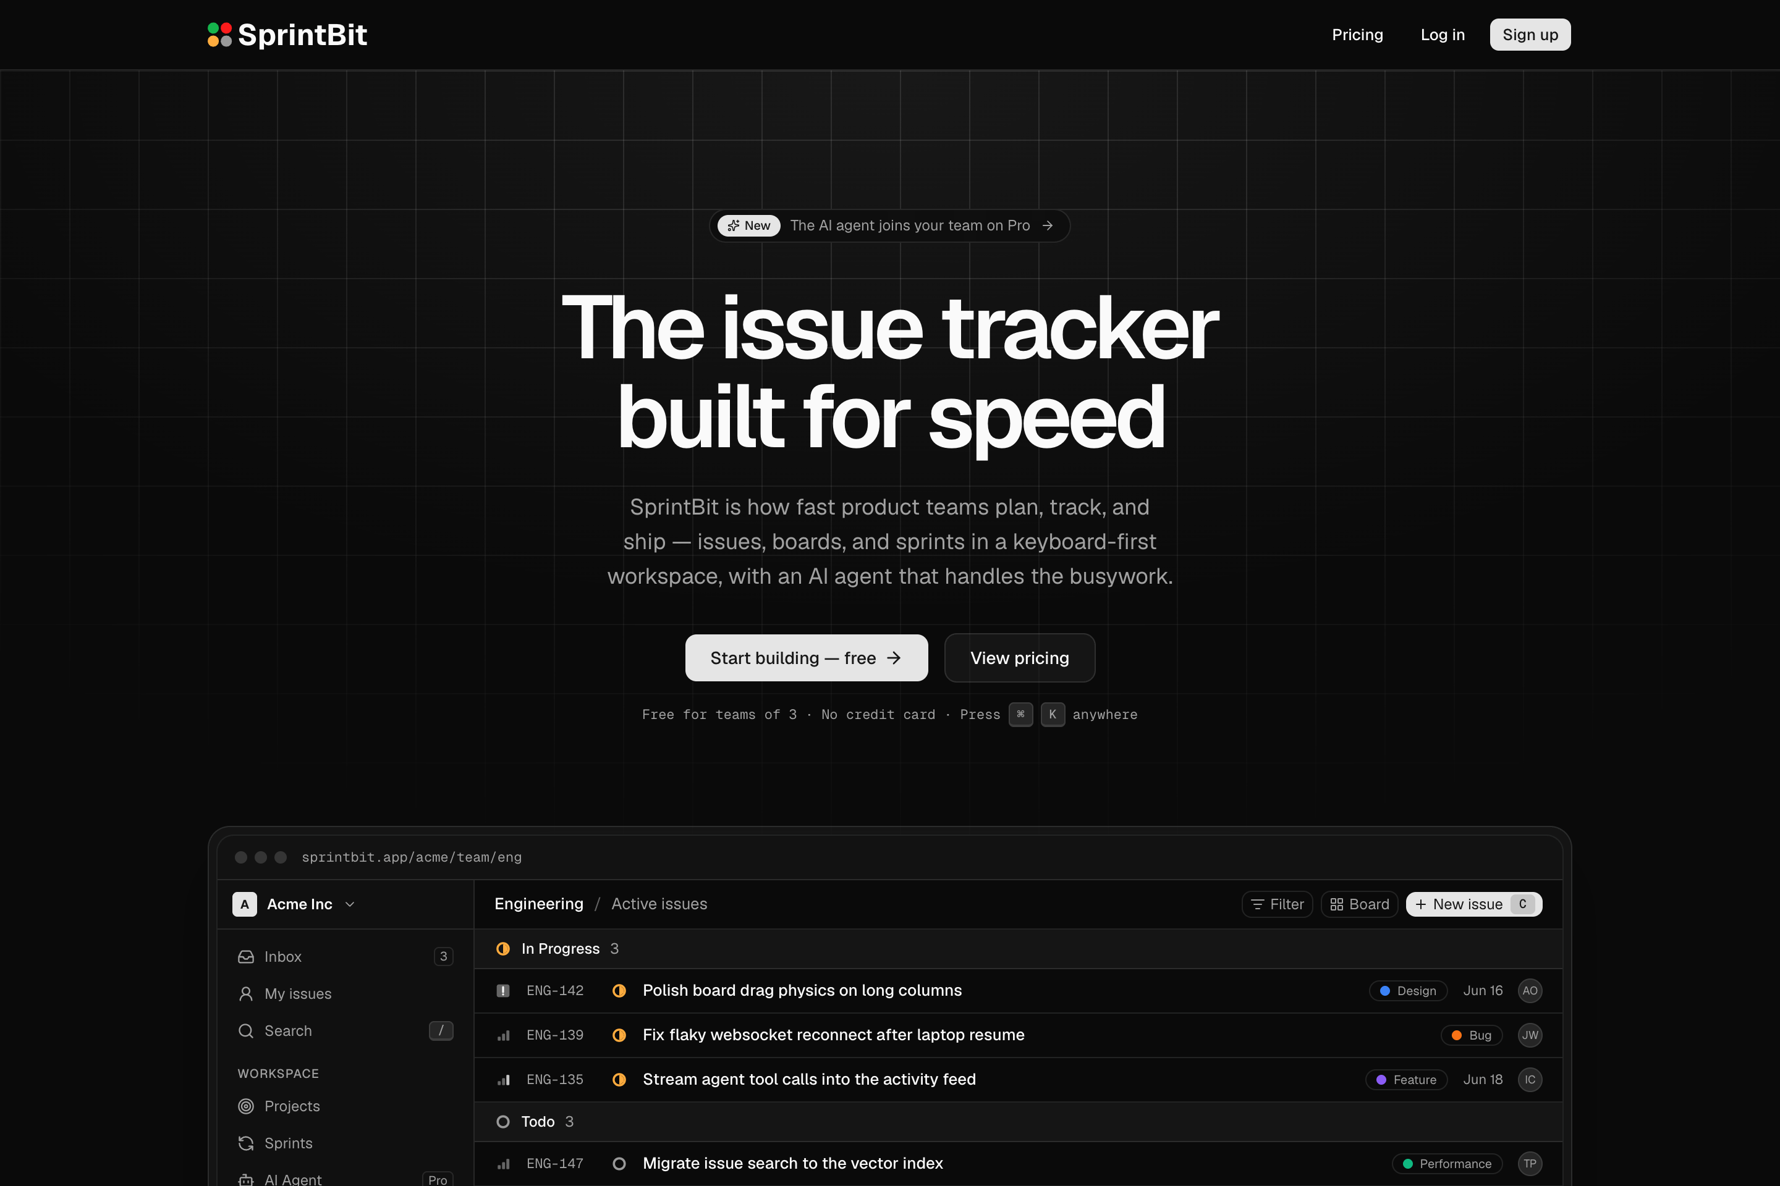Click the priority bars icon on ENG-139

tap(503, 1035)
